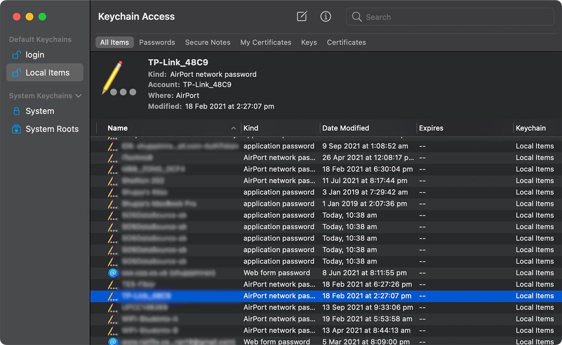Sort by the Kind column header

tap(251, 128)
